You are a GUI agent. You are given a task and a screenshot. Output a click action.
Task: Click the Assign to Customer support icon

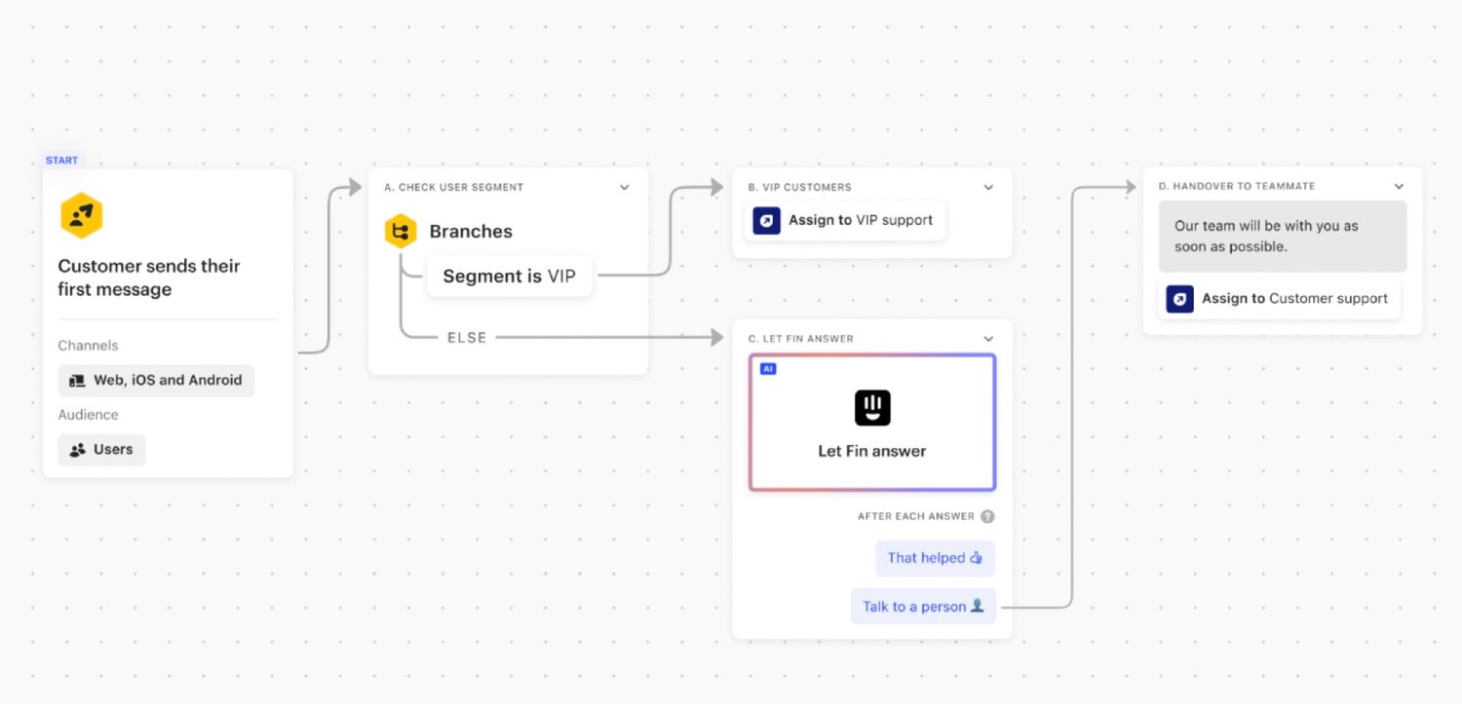coord(1179,299)
